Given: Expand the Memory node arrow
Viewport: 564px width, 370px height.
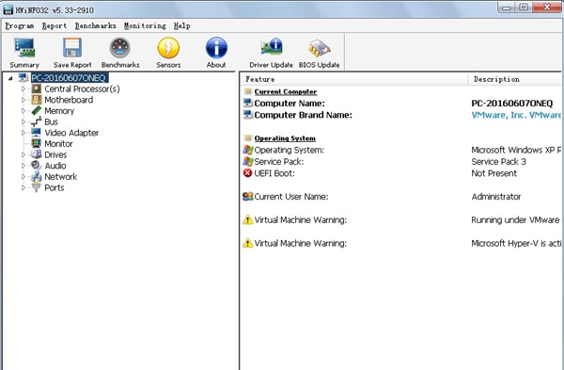Looking at the screenshot, I should pyautogui.click(x=23, y=110).
